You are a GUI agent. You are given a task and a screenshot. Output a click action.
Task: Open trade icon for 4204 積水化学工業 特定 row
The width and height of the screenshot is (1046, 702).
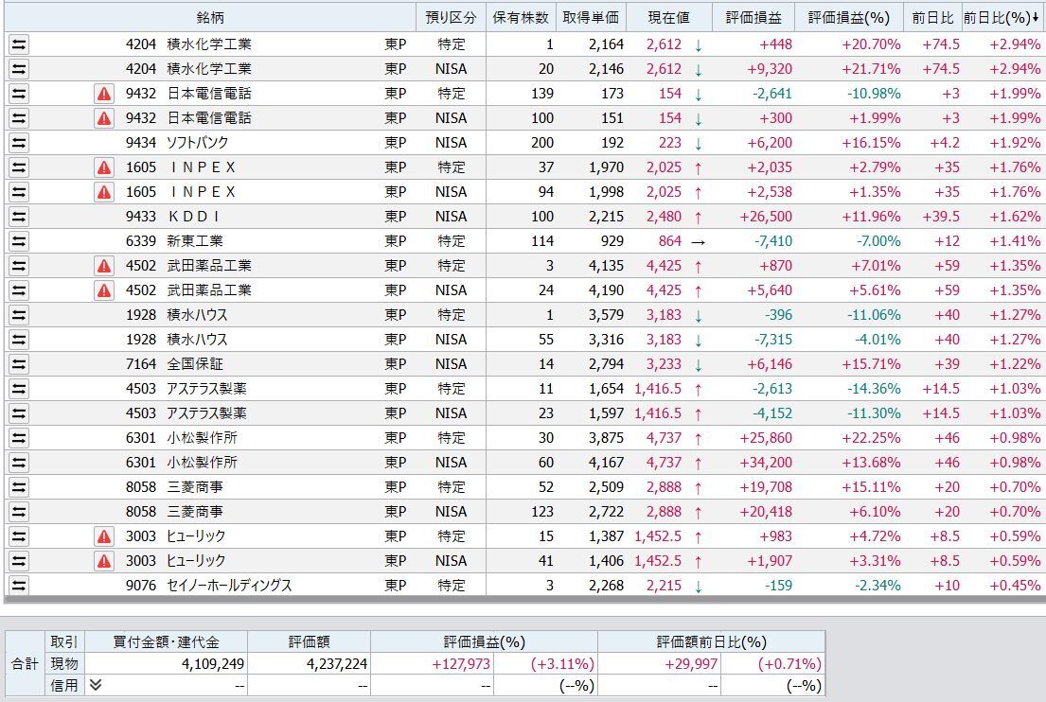[x=19, y=44]
